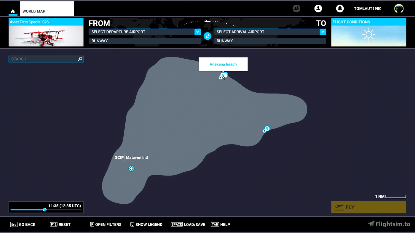Open the notifications bell icon

(x=340, y=9)
